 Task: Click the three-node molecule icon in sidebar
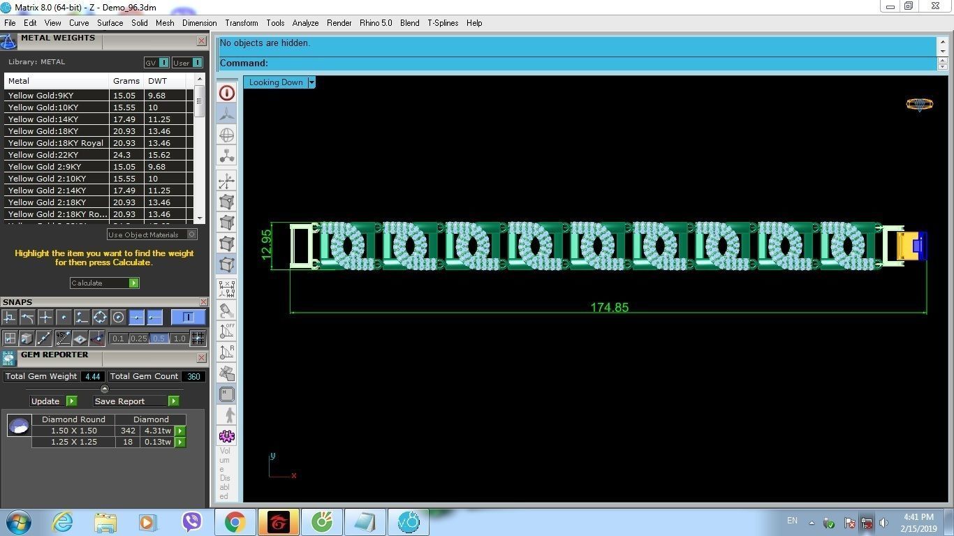(x=227, y=156)
